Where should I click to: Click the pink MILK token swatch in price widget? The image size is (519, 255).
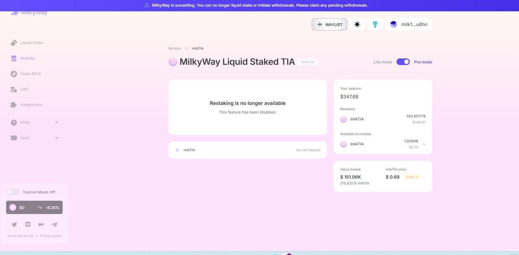(x=12, y=207)
